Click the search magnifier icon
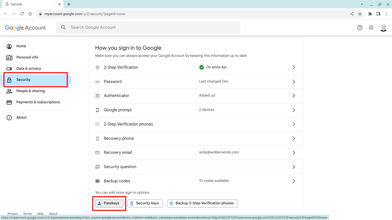Screen dimensions: 392x220 tap(64, 27)
